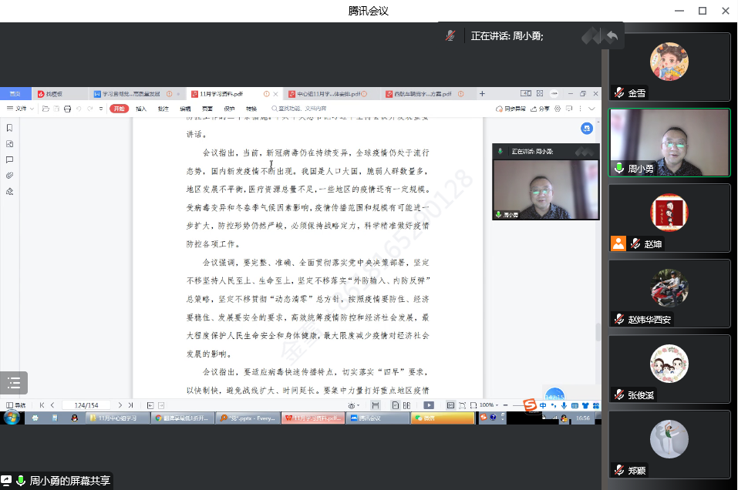Open Windows Start menu orb
Image resolution: width=738 pixels, height=490 pixels.
point(12,418)
